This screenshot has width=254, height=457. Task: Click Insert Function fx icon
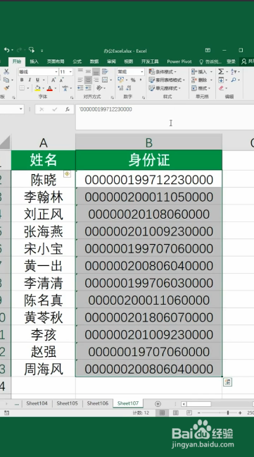(x=68, y=109)
